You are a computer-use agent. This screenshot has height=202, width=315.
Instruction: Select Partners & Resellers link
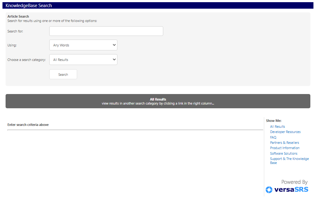pos(284,143)
